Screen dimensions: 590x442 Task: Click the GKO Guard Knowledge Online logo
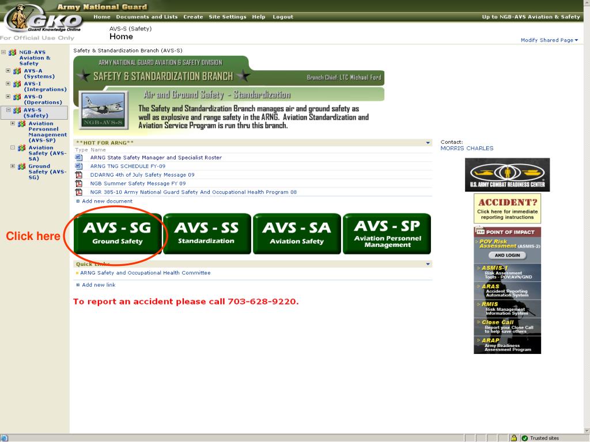(x=44, y=19)
